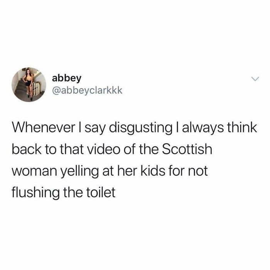270x270 pixels.
Task: Expand the tweet options chevron
Action: coord(255,79)
